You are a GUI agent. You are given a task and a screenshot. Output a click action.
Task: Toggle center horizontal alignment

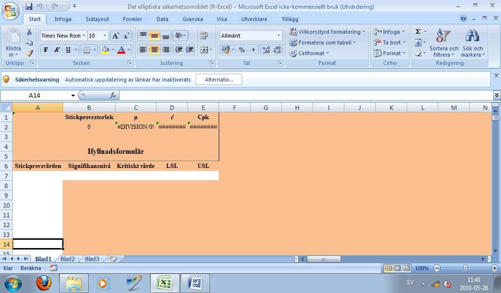pos(154,50)
